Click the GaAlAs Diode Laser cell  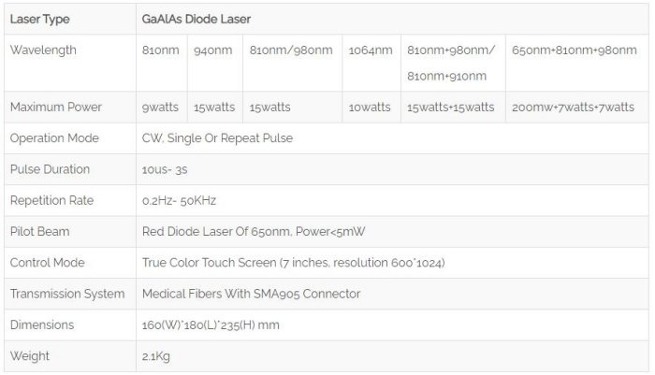coord(196,19)
